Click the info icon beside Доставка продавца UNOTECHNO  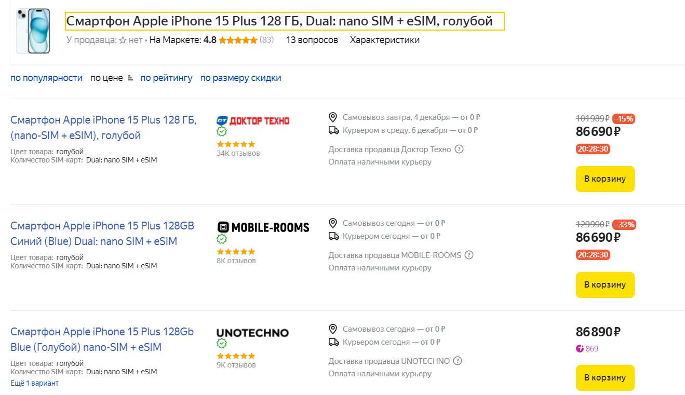coord(458,361)
